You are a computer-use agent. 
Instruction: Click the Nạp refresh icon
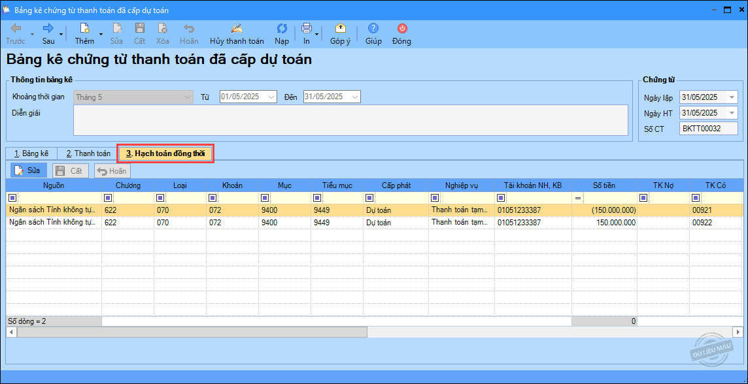coord(282,29)
